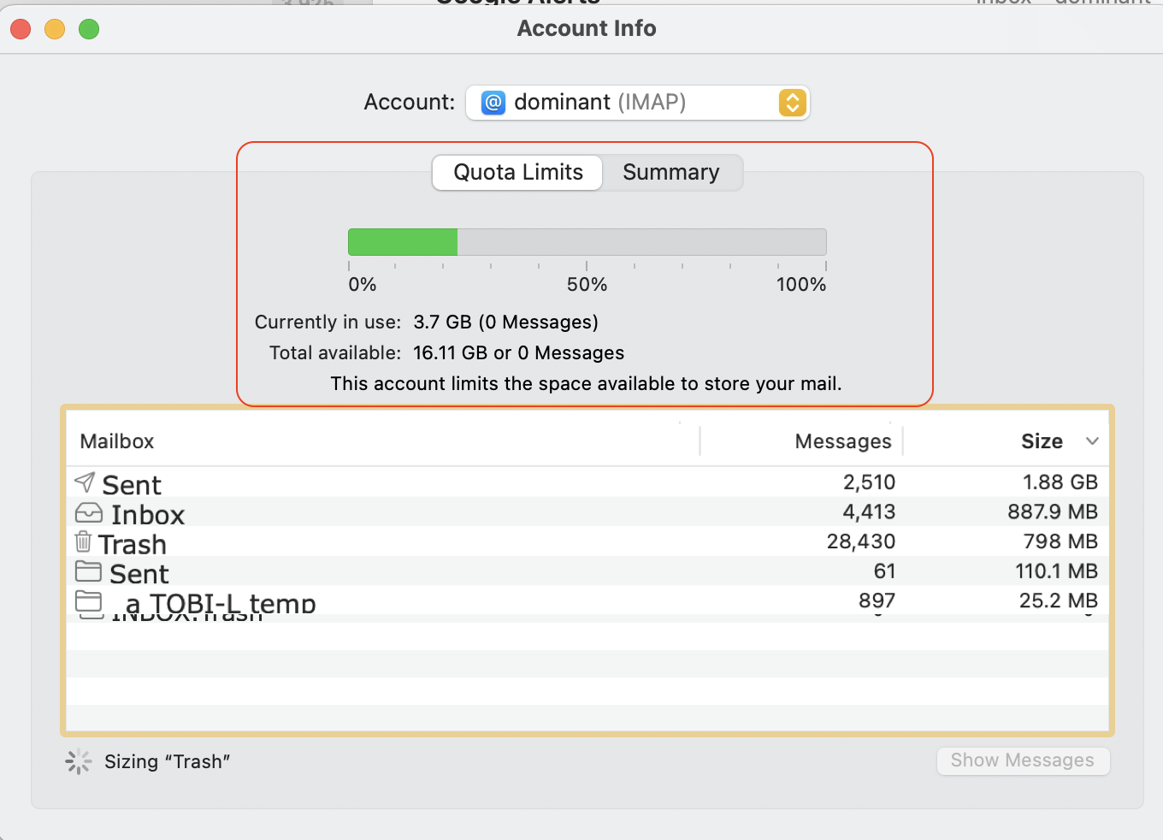Select the Trash mailbox row
This screenshot has width=1163, height=840.
click(x=587, y=541)
